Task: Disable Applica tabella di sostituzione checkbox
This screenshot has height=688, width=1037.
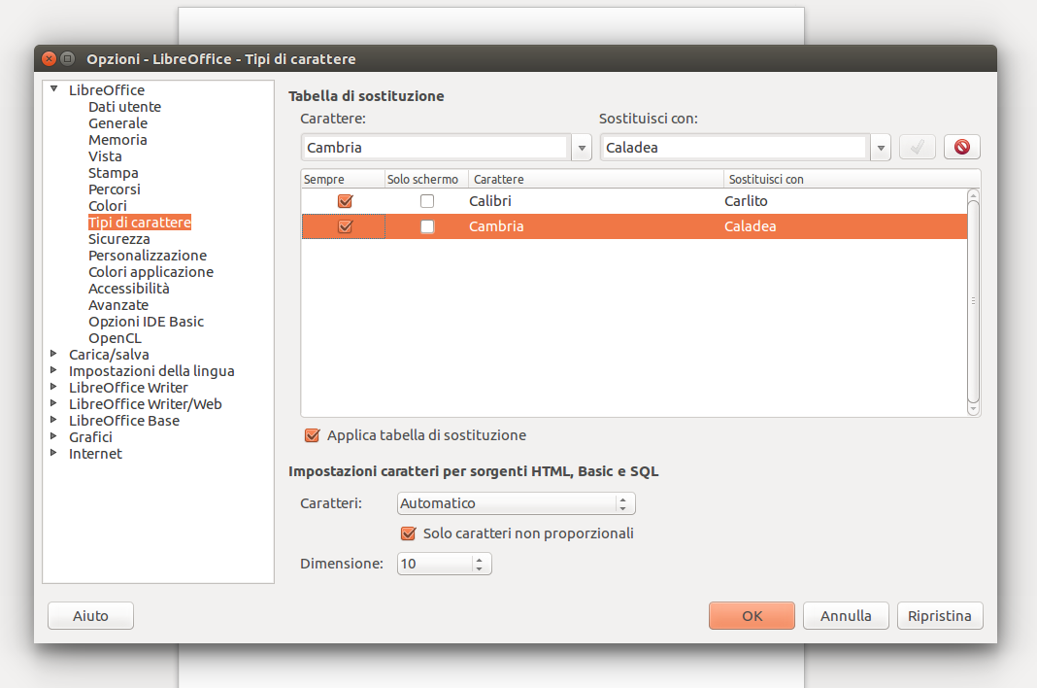Action: coord(312,435)
